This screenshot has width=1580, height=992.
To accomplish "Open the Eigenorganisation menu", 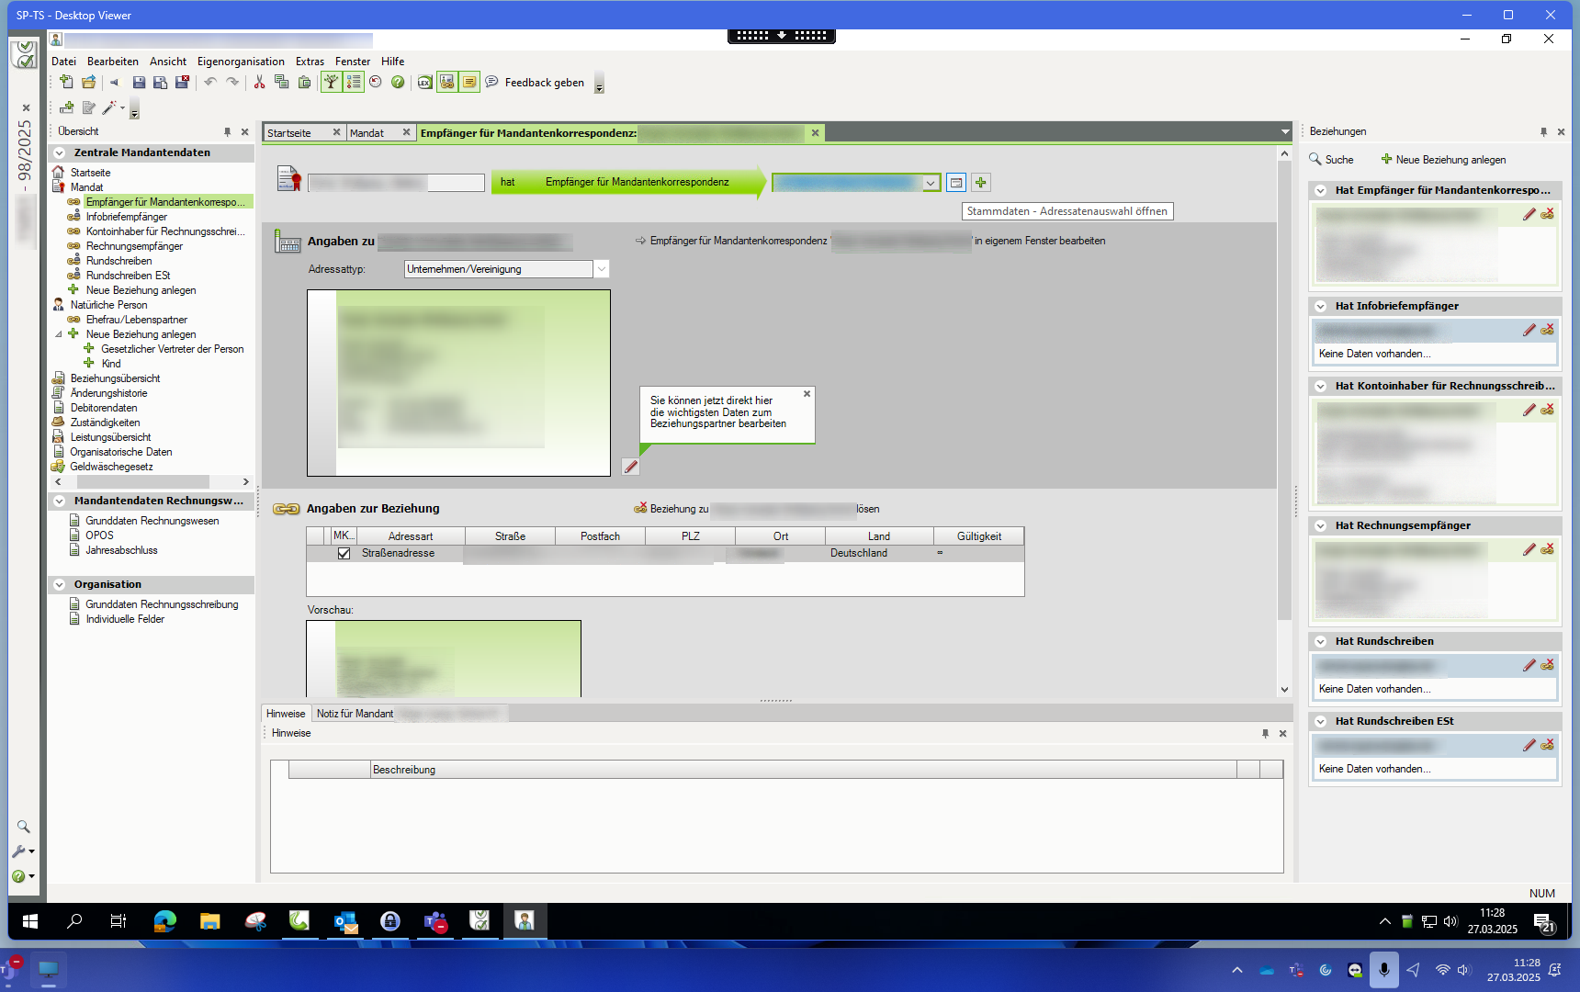I will click(241, 62).
